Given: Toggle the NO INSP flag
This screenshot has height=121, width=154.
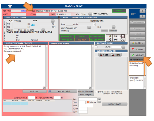Looking at the screenshot, I should point(82,40).
